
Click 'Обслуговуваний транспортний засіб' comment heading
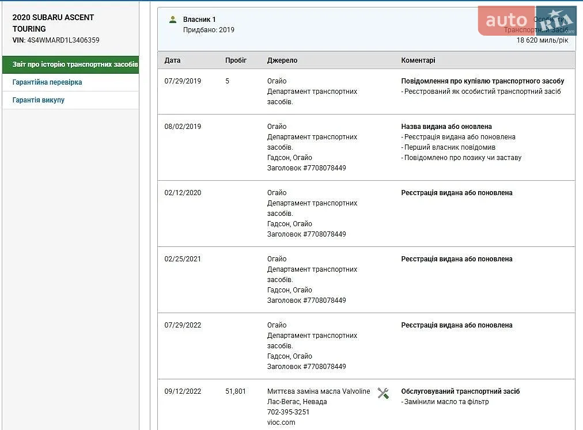[x=460, y=391]
